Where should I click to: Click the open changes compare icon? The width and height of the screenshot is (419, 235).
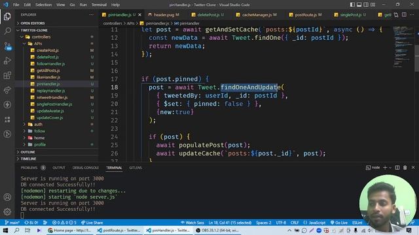click(x=396, y=14)
